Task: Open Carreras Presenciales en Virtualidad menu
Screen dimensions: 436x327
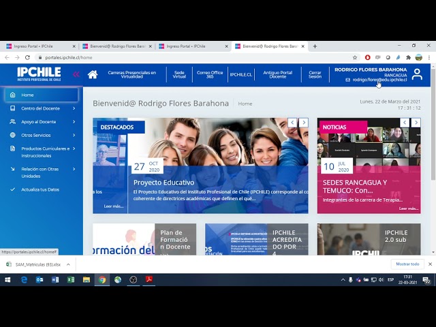Action: tap(131, 74)
